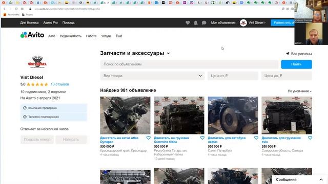328x184 pixels.
Task: Click the 10 подписчиков, 2 подписки text
Action: (43, 92)
